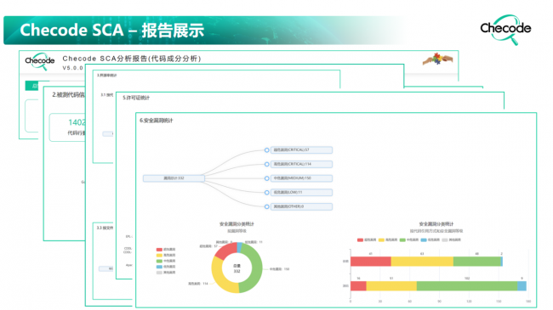Collapse the root node labeled 332
The width and height of the screenshot is (553, 310).
click(174, 178)
